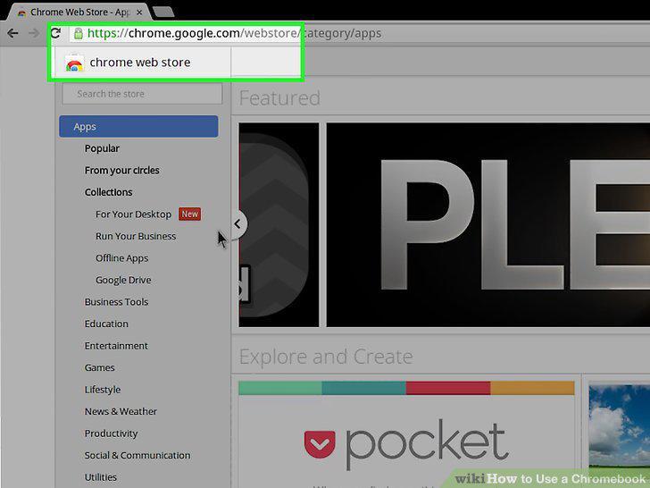
Task: Click the previous featured carousel arrow
Action: click(237, 224)
